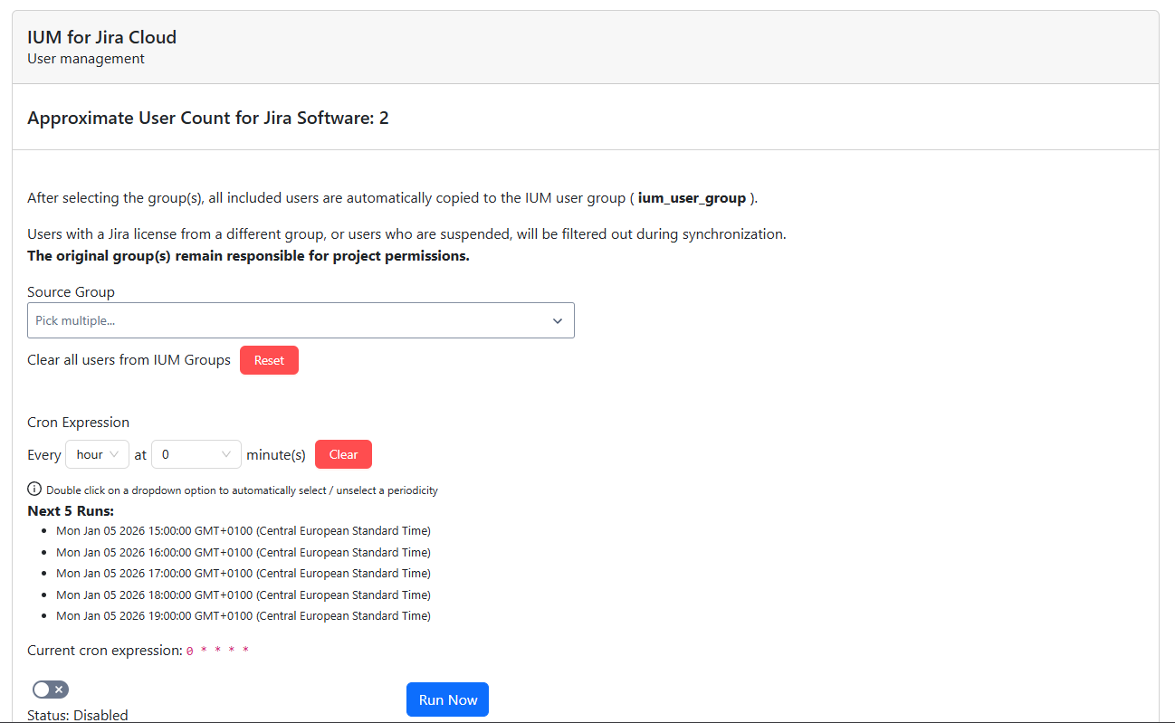Click the Approximate User Count heading
This screenshot has width=1175, height=723.
(208, 119)
